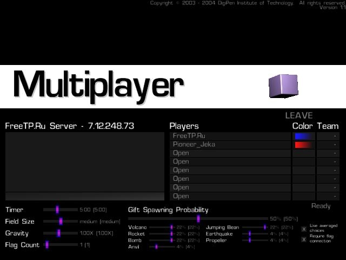Click the Gift Spawning Probability slider handle
The height and width of the screenshot is (260, 346).
click(x=198, y=219)
